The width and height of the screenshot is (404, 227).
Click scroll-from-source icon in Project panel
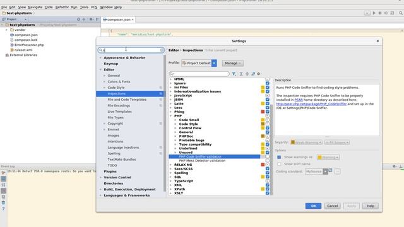click(78, 20)
